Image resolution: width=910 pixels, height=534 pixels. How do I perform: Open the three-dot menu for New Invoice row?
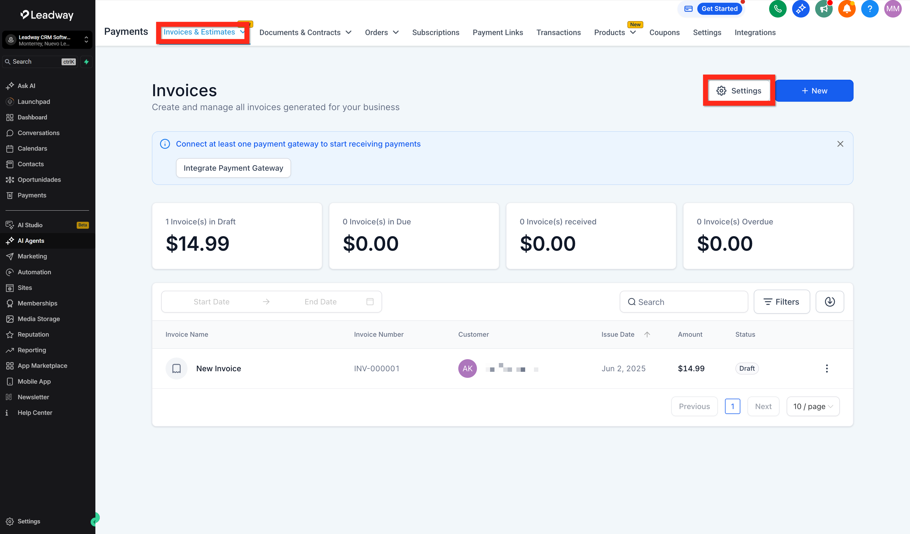pos(827,368)
